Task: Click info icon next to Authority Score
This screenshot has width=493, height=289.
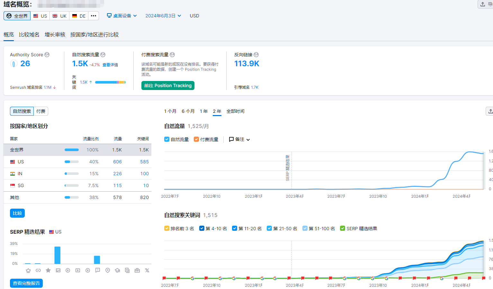Action: pyautogui.click(x=47, y=55)
